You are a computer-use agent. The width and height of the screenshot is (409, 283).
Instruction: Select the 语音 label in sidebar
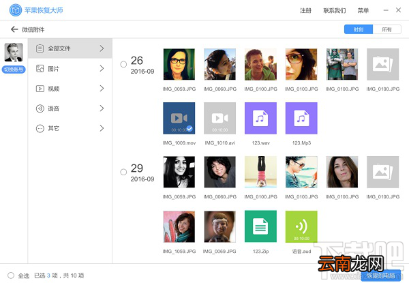point(53,108)
